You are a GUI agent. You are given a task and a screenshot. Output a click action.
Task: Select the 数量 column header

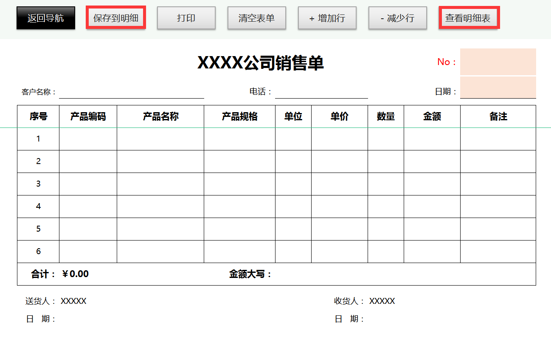pos(386,116)
